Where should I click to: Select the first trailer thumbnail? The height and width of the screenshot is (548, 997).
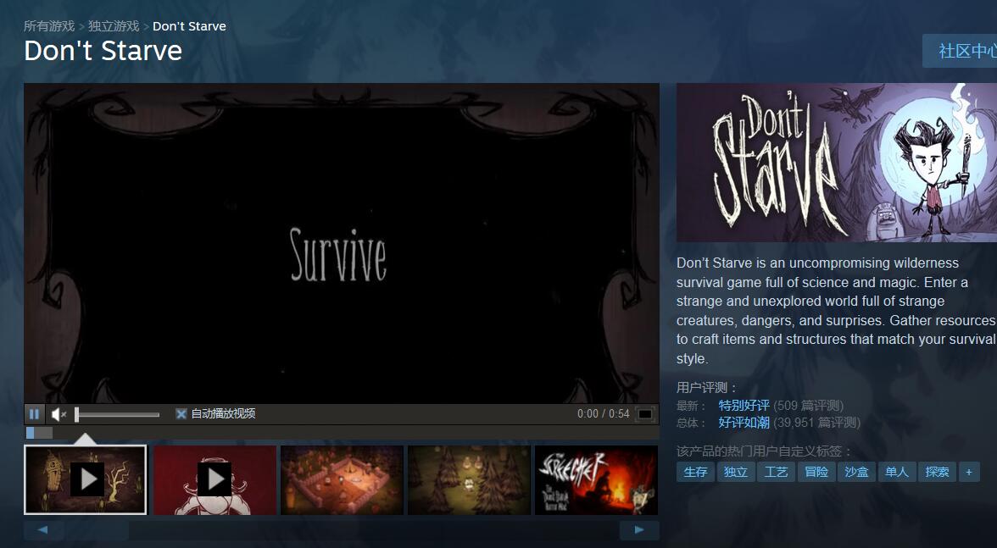click(85, 479)
